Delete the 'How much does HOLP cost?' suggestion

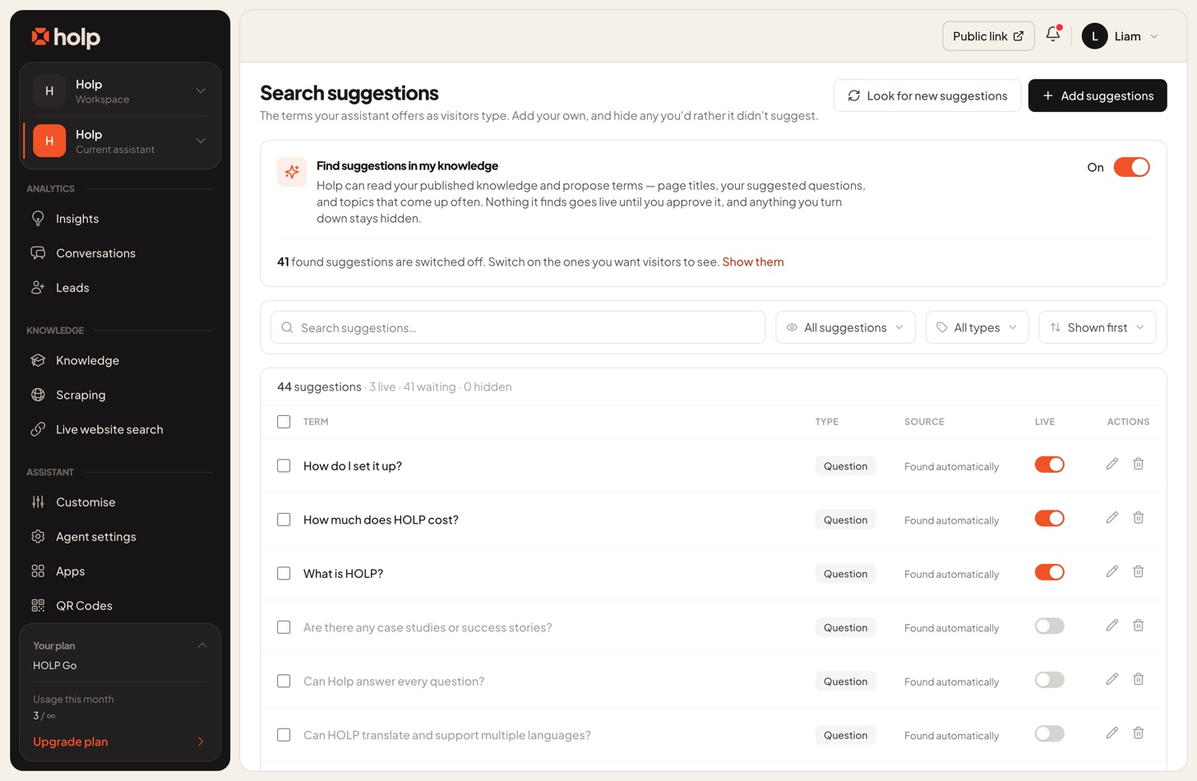click(x=1138, y=518)
